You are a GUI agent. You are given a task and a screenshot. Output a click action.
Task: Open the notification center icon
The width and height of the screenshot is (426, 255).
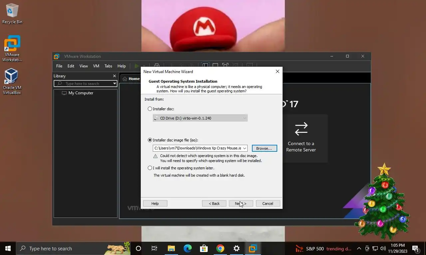click(x=416, y=248)
